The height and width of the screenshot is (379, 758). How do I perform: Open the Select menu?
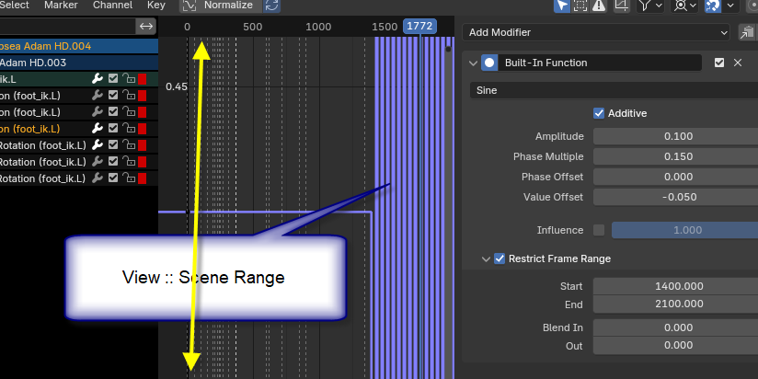click(15, 6)
